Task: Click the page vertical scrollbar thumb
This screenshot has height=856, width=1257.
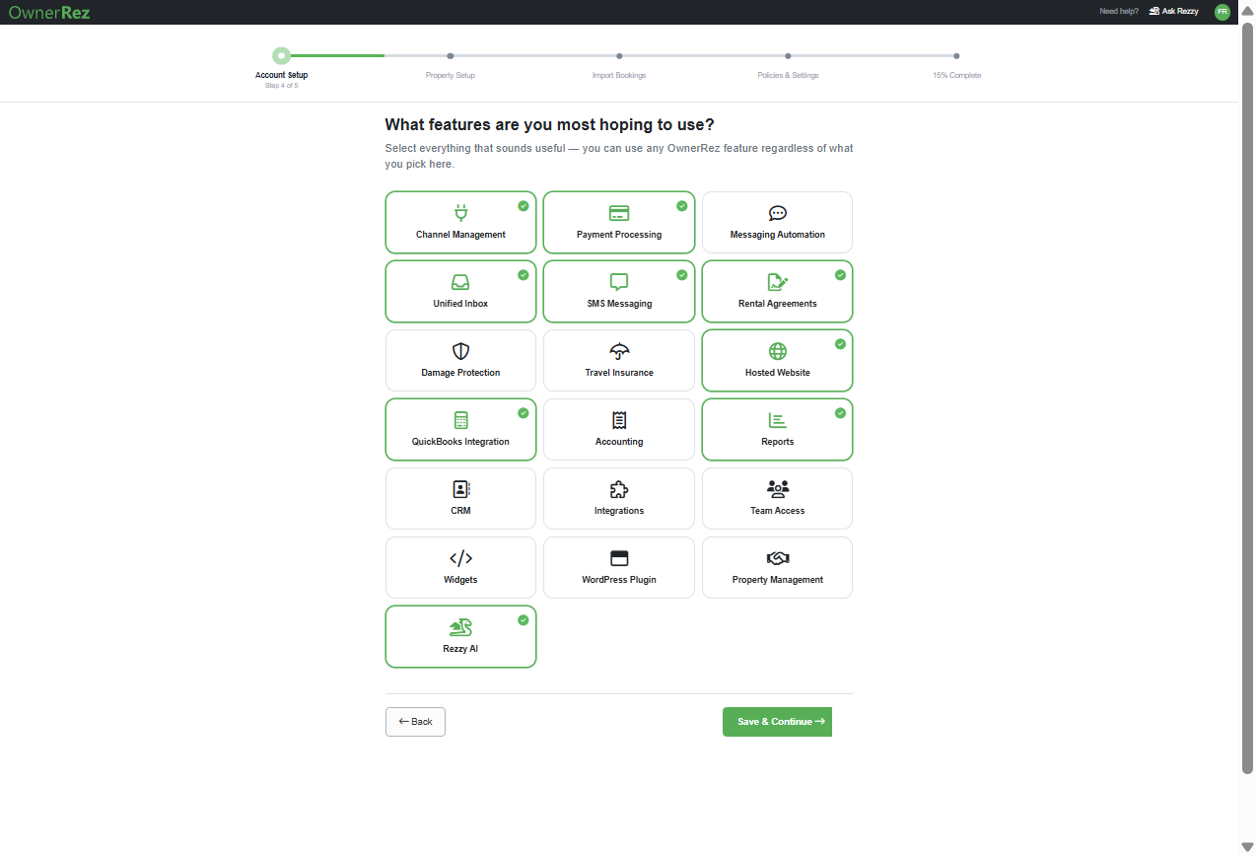Action: tap(1247, 396)
